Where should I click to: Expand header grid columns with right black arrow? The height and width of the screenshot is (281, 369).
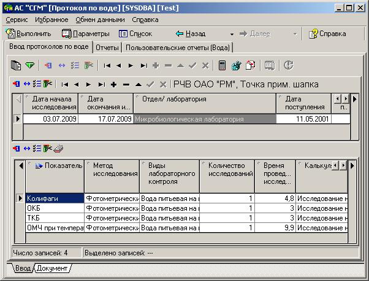click(x=355, y=99)
